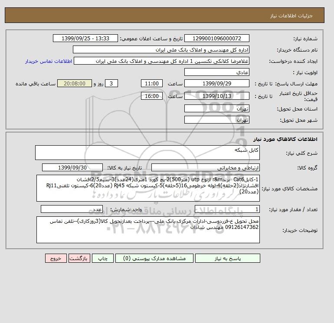Viewport: 334px width, 323px height.
Task: Click the request creator field غلامرضا کلانکی
Action: [161, 61]
